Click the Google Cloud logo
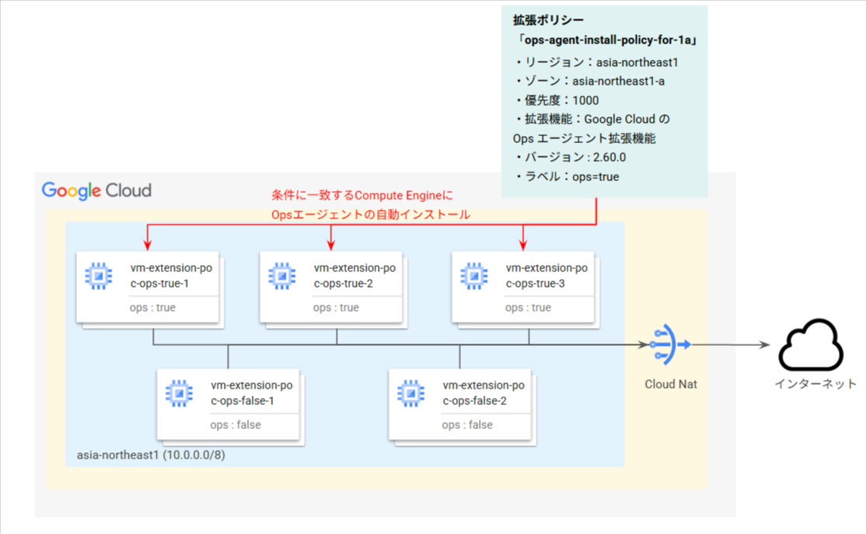The image size is (866, 534). (96, 190)
